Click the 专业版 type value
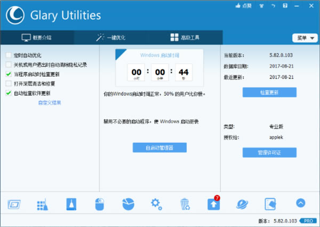This screenshot has height=227, width=320. click(x=276, y=126)
